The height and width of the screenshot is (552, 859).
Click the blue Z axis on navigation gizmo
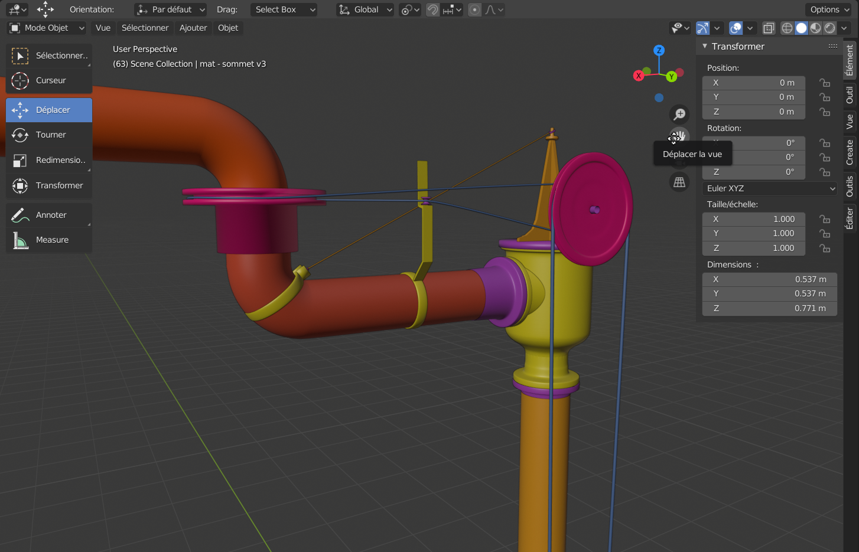[659, 51]
